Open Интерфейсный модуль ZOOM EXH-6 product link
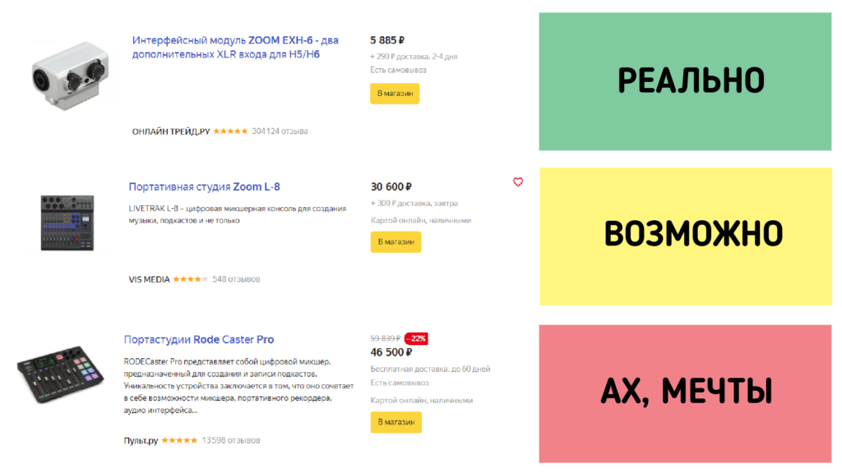The width and height of the screenshot is (842, 473). coord(235,47)
